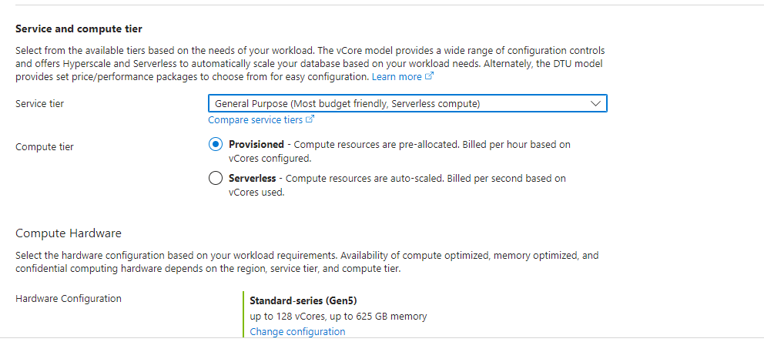
Task: Click the Service tier field label
Action: pos(39,104)
